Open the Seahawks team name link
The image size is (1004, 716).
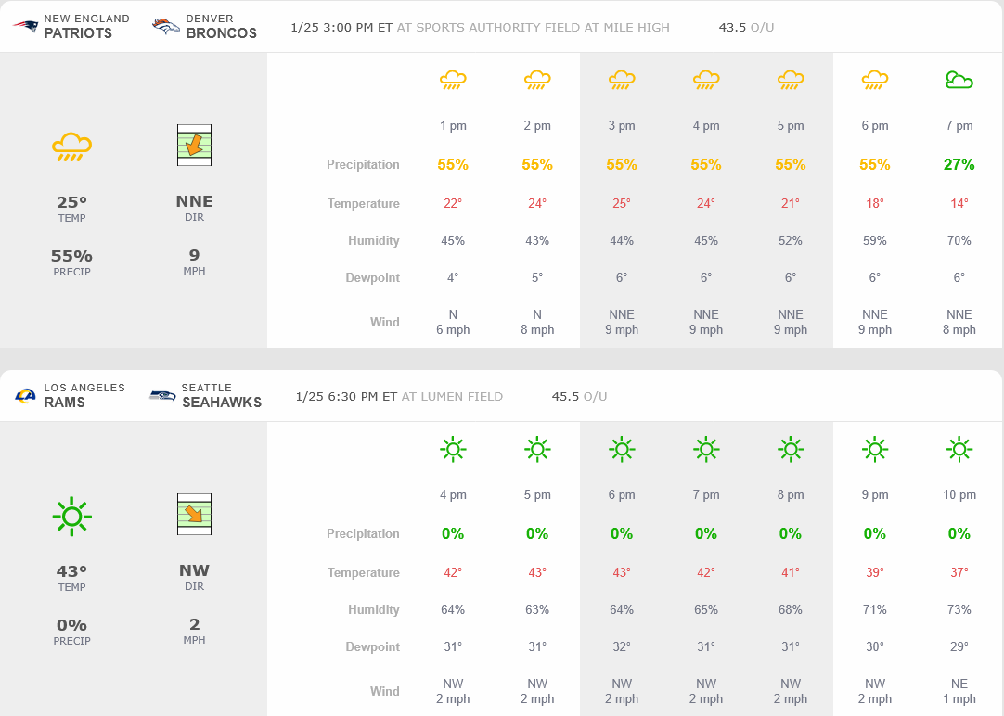[x=221, y=403]
